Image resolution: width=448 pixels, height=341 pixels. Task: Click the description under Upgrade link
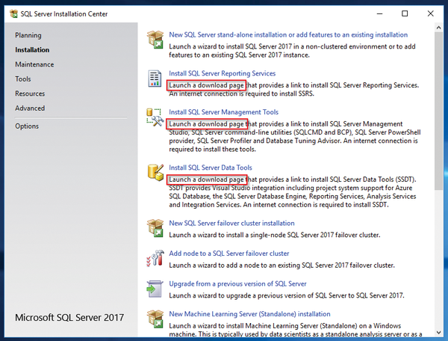pyautogui.click(x=287, y=295)
